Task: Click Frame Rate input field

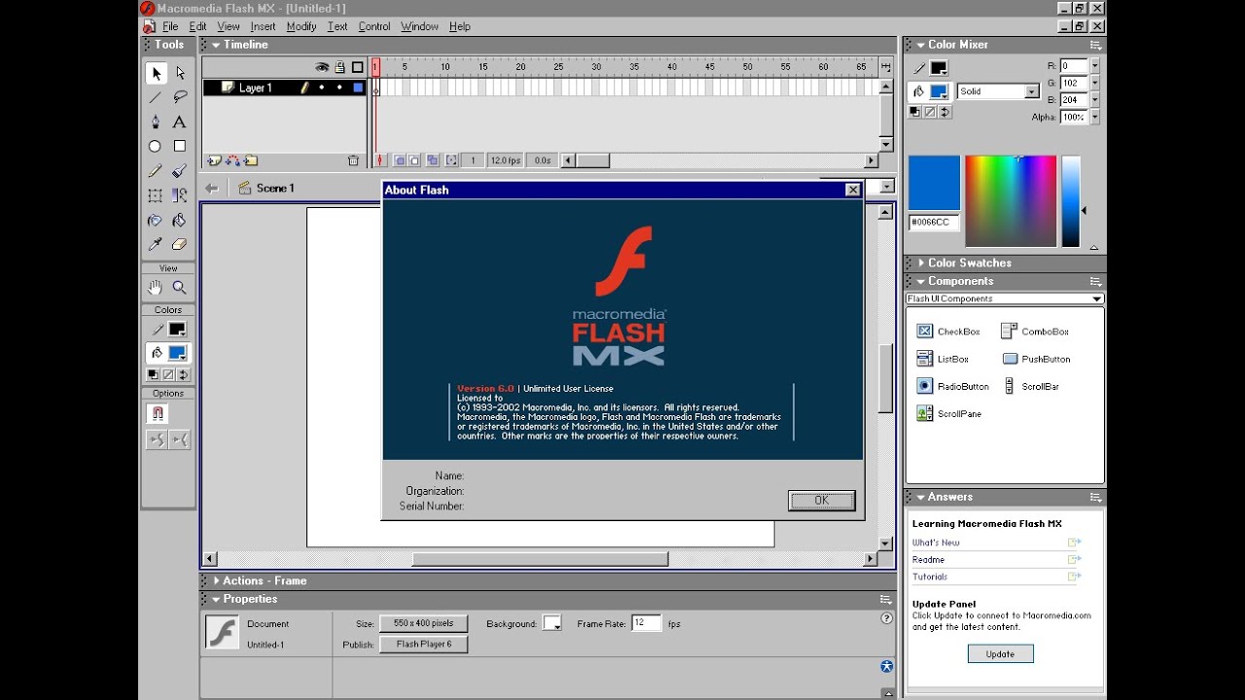Action: tap(647, 623)
